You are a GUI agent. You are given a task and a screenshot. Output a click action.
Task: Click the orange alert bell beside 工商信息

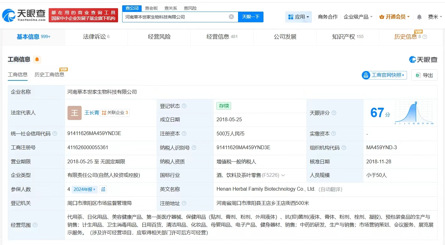click(x=37, y=59)
